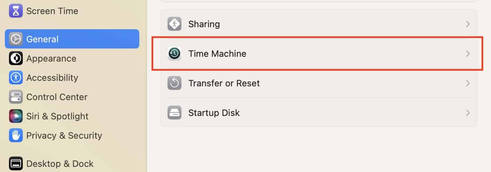Click the Siri & Spotlight icon
Viewport: 491px width, 172px height.
click(x=16, y=116)
